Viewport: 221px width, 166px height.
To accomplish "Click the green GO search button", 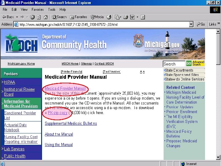I will click(x=189, y=63).
